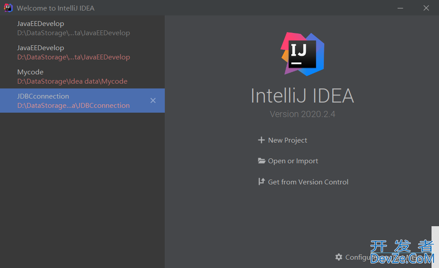Viewport: 439px width, 268px height.
Task: Close the Welcome to IntelliJ IDEA window
Action: click(426, 8)
